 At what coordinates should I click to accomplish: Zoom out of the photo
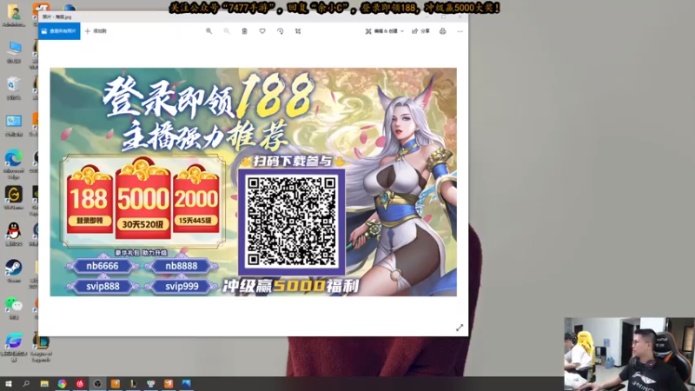[227, 31]
